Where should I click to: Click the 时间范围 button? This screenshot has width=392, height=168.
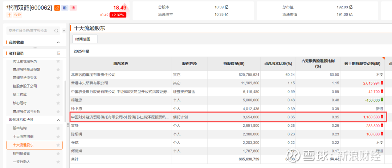coord(85,39)
